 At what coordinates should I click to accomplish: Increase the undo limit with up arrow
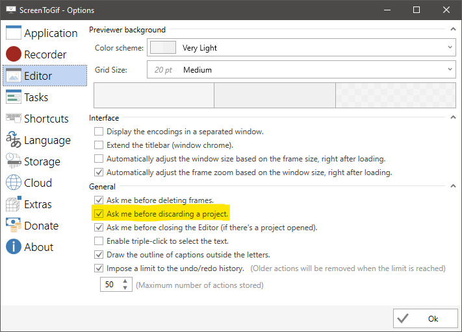coord(125,281)
